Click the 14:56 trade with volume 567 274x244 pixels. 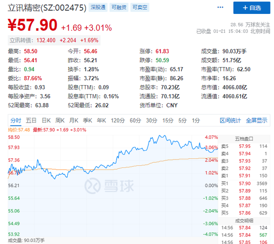click(x=244, y=235)
